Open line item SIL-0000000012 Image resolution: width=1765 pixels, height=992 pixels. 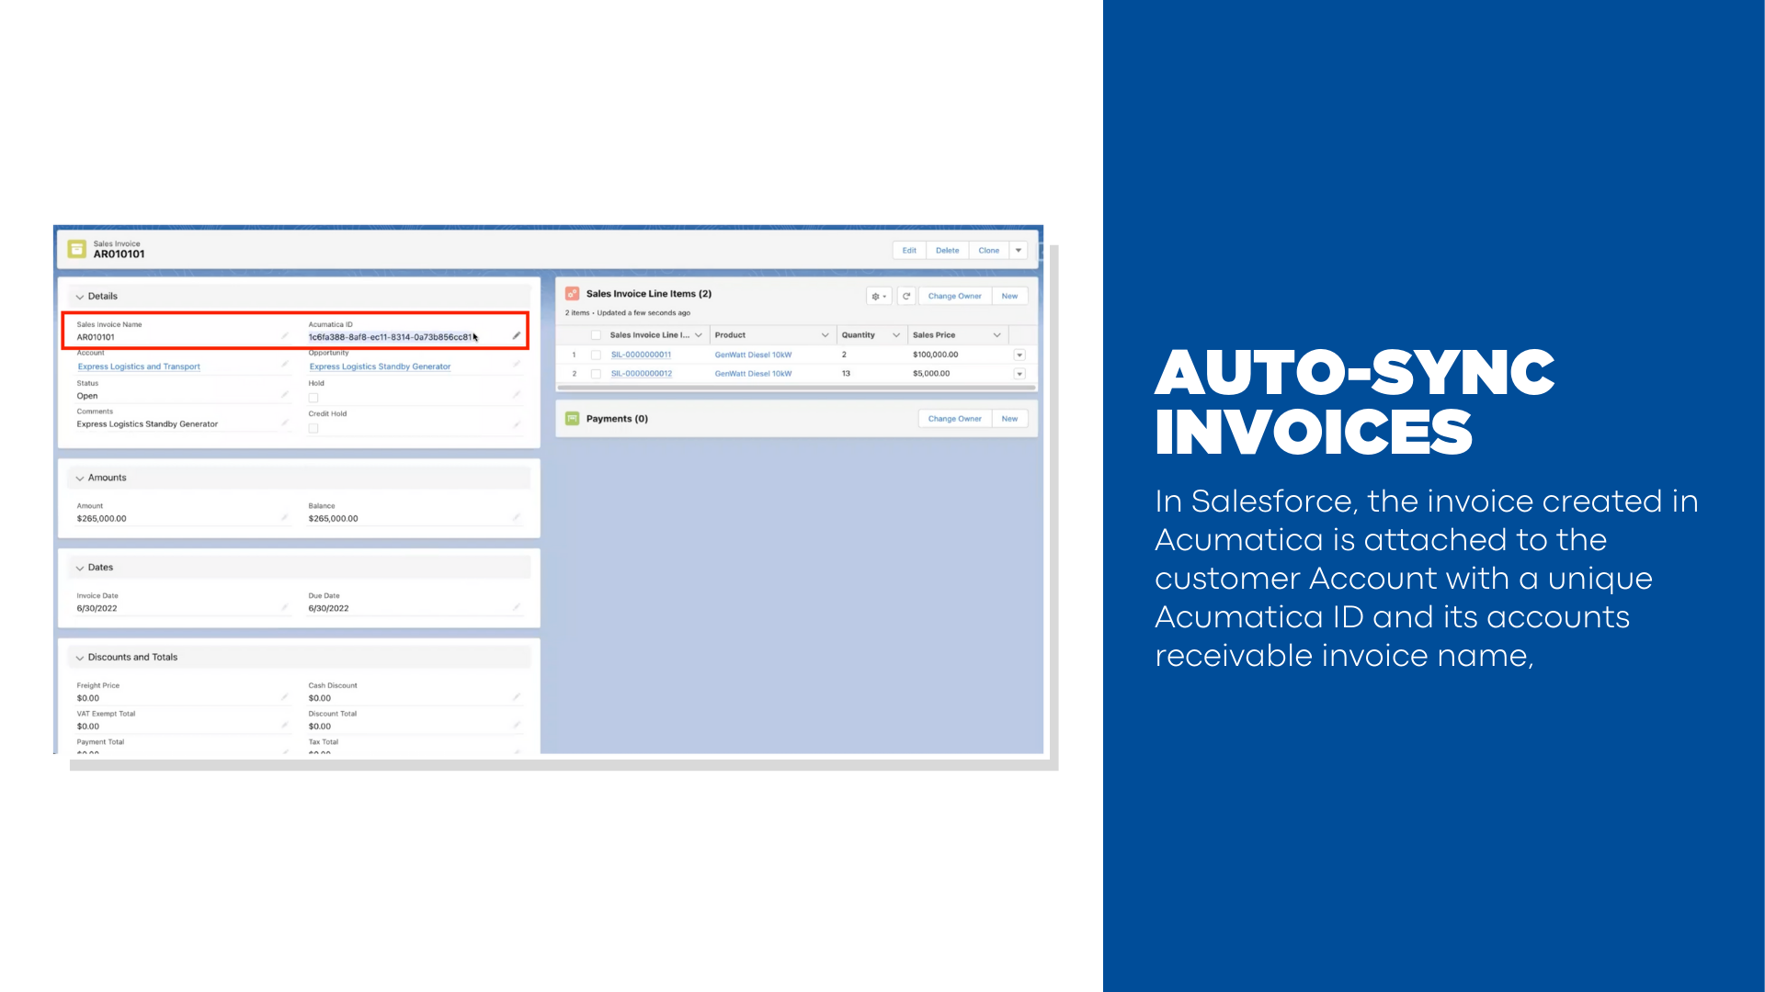click(641, 374)
